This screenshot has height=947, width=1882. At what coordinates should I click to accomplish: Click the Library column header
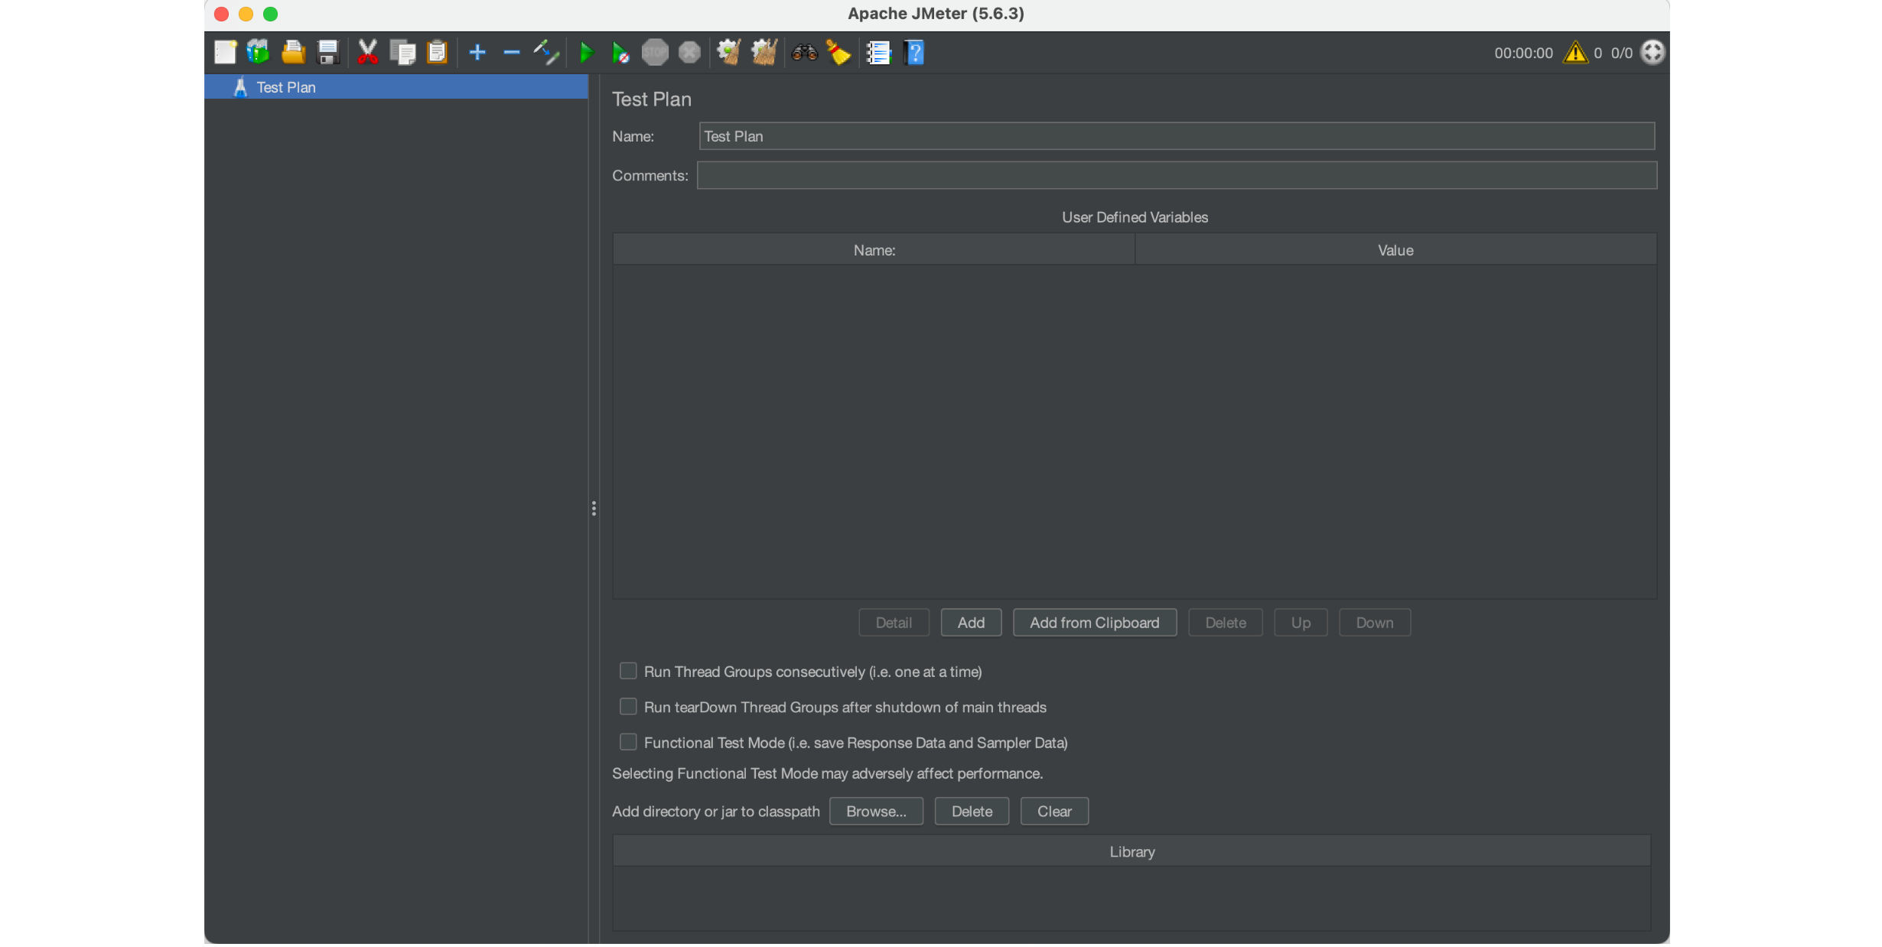1132,851
